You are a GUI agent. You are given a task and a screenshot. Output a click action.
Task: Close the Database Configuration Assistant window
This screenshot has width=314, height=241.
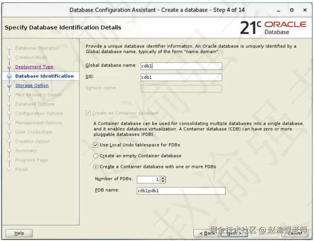pyautogui.click(x=305, y=10)
